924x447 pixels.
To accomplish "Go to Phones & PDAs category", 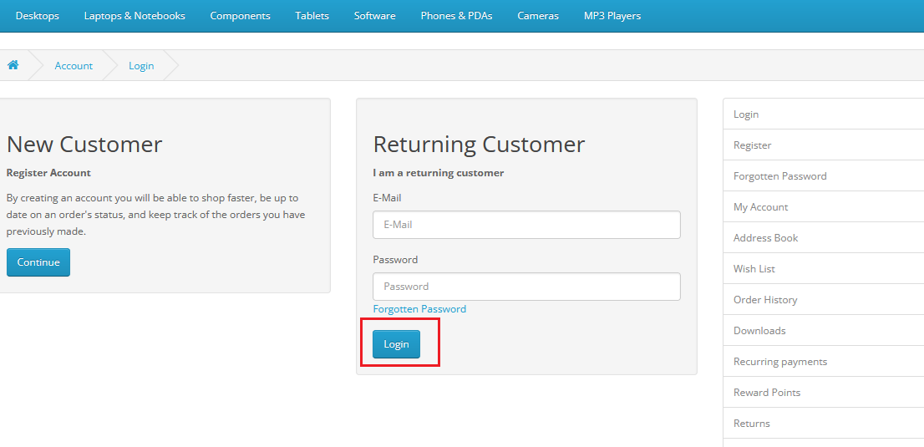I will [456, 16].
